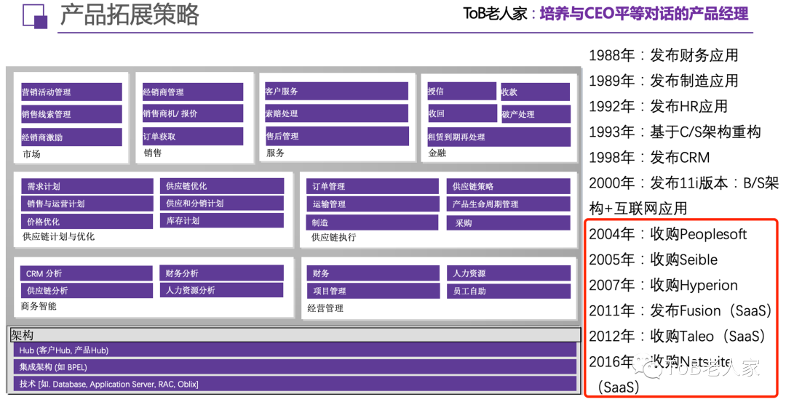Click the 商务智能 group label

coord(39,306)
